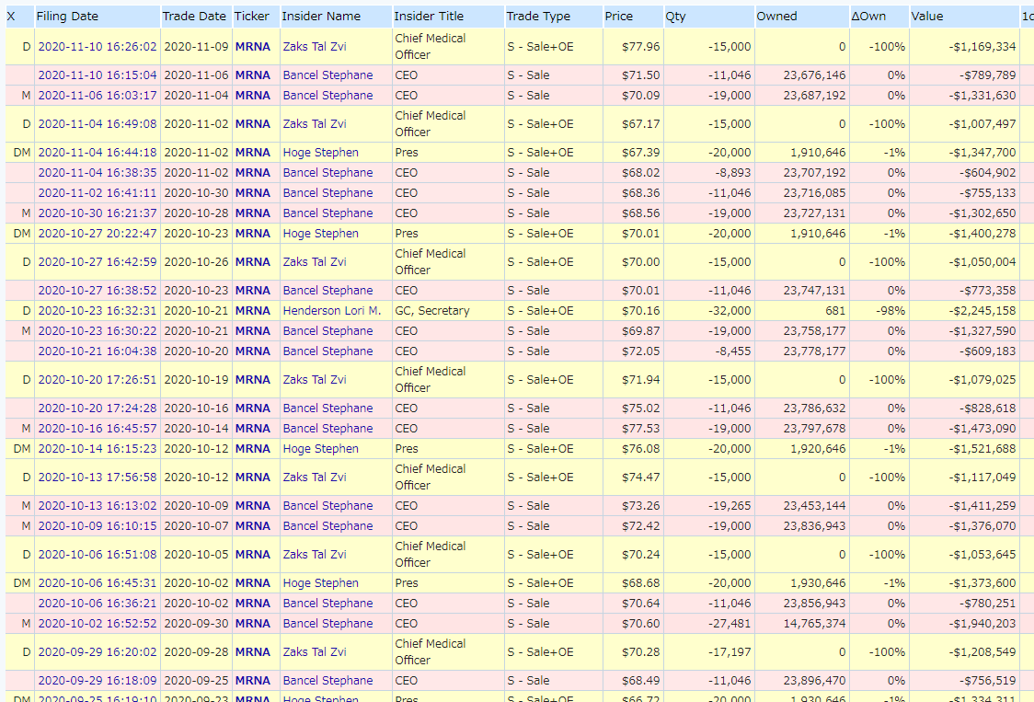Open filing dated 2020-10-21 16:04:38
This screenshot has width=1034, height=702.
point(98,351)
